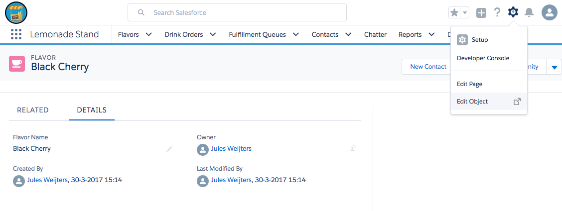Click the Favorites star icon

(454, 13)
